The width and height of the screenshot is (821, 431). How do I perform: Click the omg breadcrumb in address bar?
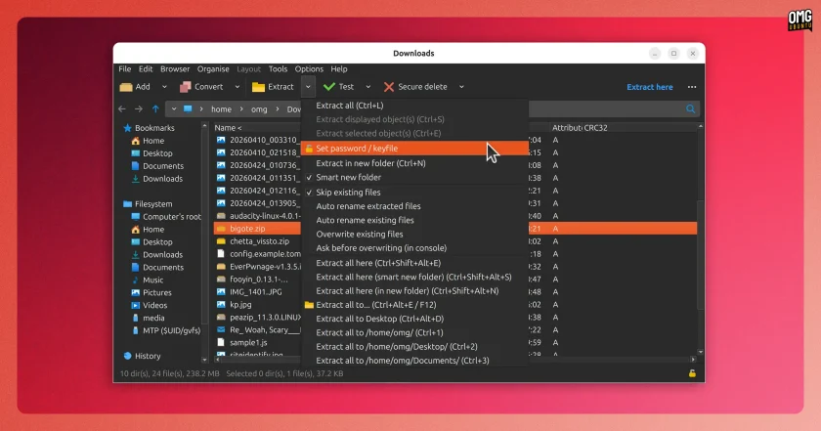coord(259,109)
